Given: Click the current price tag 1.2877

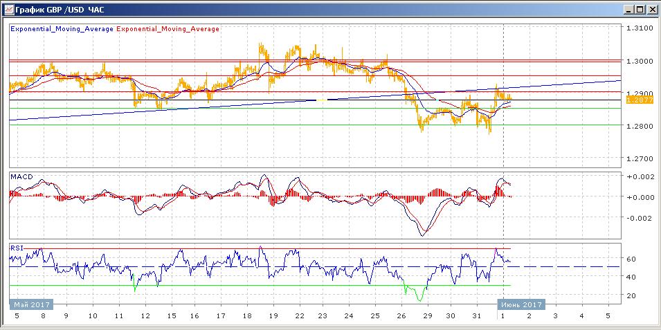Looking at the screenshot, I should pyautogui.click(x=640, y=100).
